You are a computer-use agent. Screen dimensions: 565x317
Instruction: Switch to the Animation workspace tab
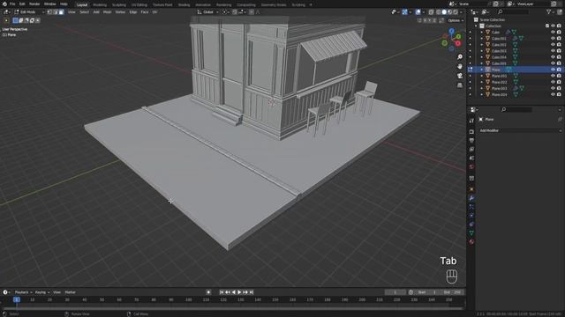coord(203,5)
